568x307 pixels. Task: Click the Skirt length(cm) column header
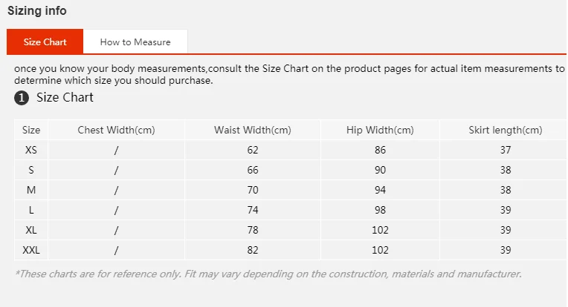tap(506, 130)
